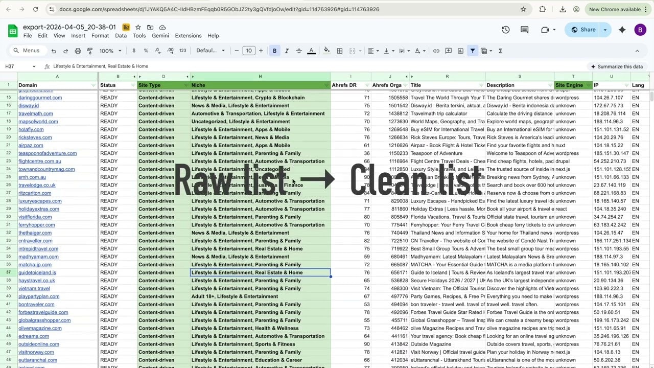Open the Format menu
Screen dimensions: 654x368
pos(100,36)
